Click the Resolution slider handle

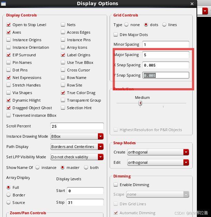pos(140,103)
